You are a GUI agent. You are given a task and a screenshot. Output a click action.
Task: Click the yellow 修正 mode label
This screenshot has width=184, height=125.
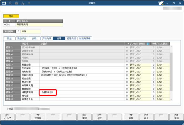coord(11,16)
